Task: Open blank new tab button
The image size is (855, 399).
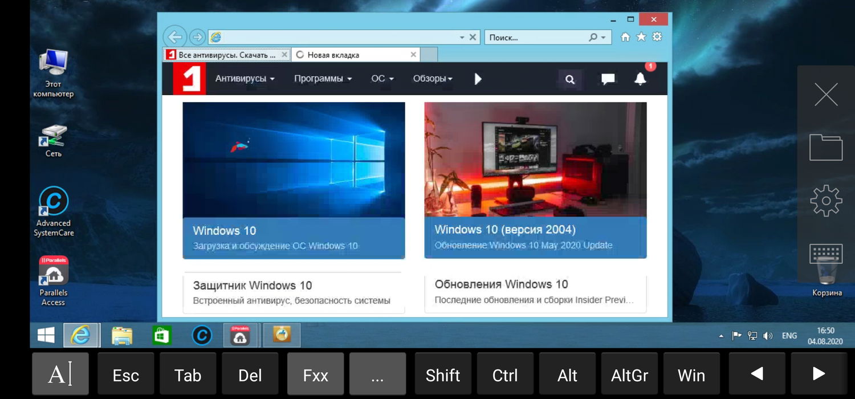Action: coord(429,55)
